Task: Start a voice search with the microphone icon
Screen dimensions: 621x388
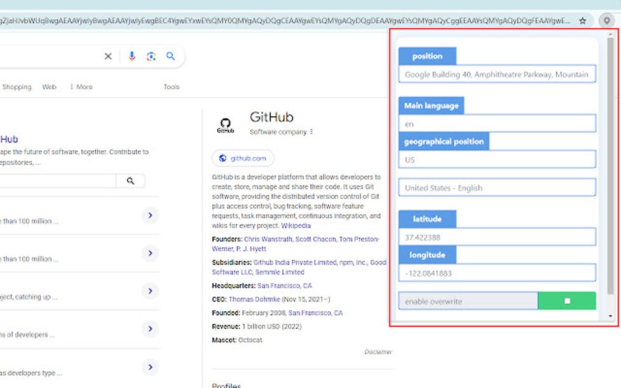Action: [x=132, y=56]
